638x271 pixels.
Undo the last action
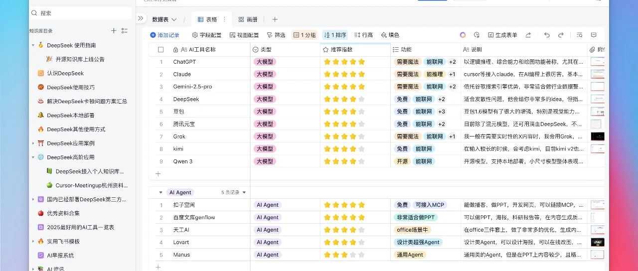(x=547, y=35)
